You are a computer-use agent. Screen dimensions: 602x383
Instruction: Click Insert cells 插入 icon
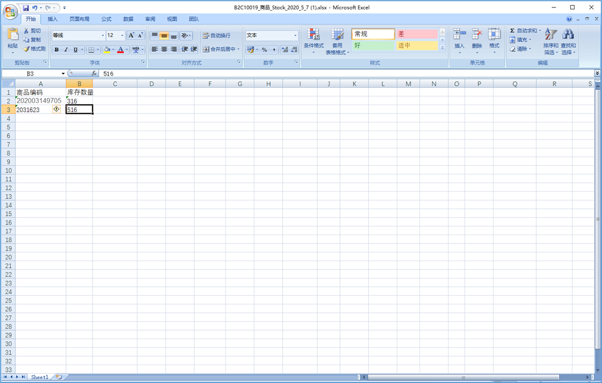[x=460, y=34]
